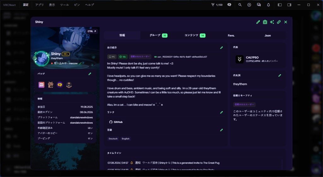Image resolution: width=323 pixels, height=177 pixels.
Task: Click the 18+ age verified tag
Action: [123, 57]
